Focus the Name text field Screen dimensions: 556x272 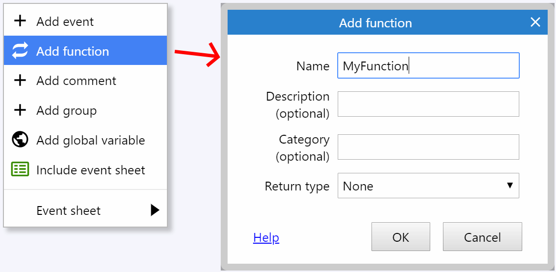(428, 65)
